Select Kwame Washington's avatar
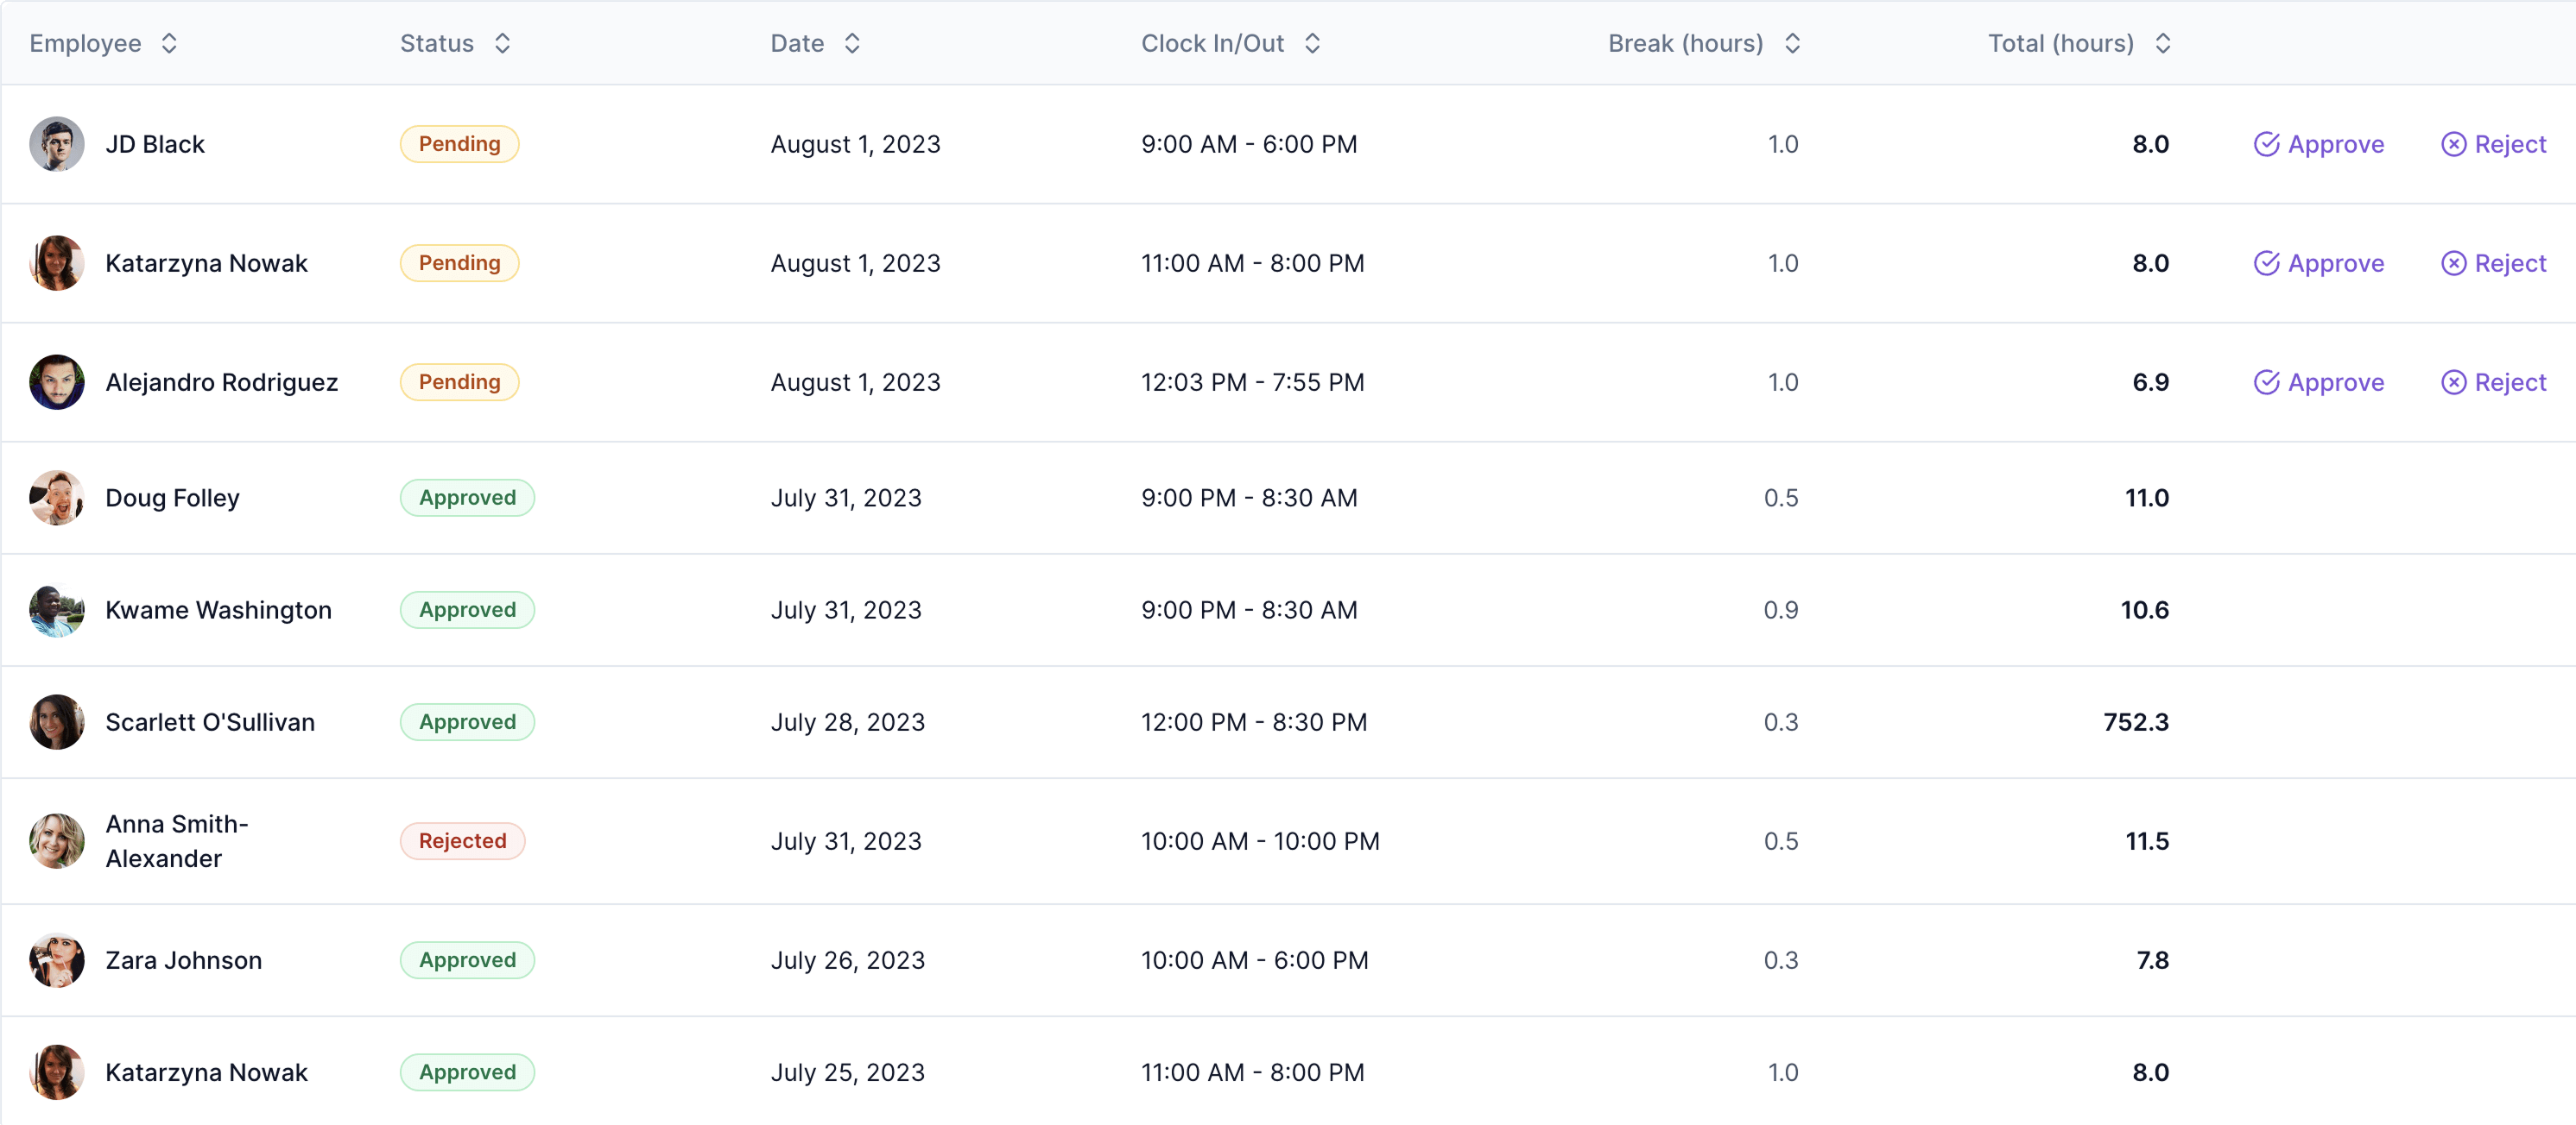 [57, 609]
